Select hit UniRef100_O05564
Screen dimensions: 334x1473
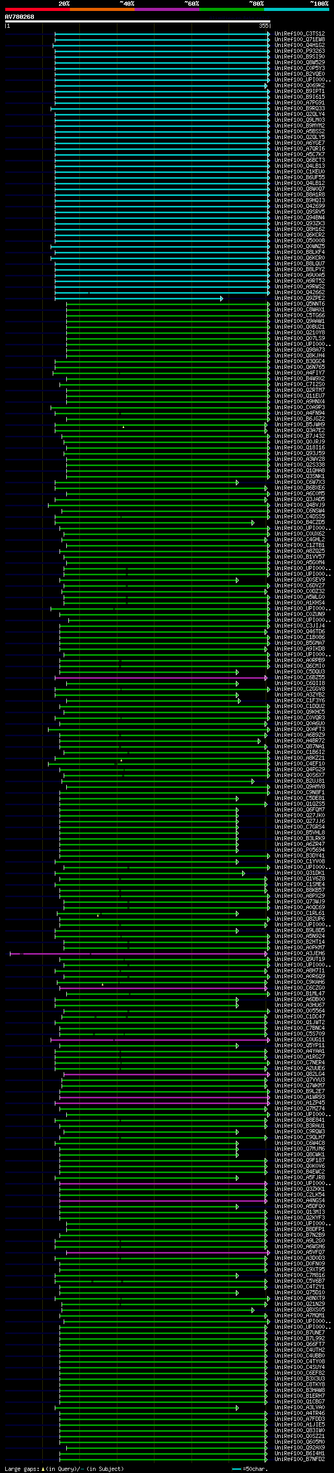[x=300, y=1011]
